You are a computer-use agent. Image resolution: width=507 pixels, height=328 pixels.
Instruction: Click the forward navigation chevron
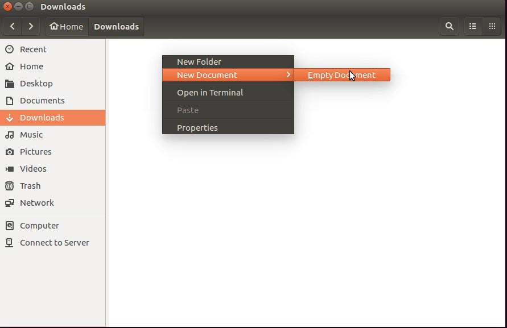(x=31, y=26)
